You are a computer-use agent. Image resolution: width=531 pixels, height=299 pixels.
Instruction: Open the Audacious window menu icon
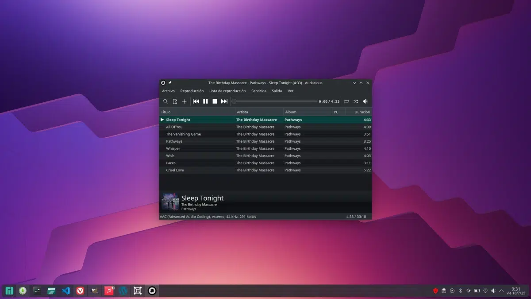pos(163,83)
